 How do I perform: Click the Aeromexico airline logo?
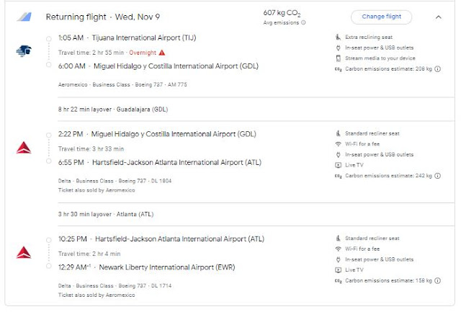tap(22, 50)
